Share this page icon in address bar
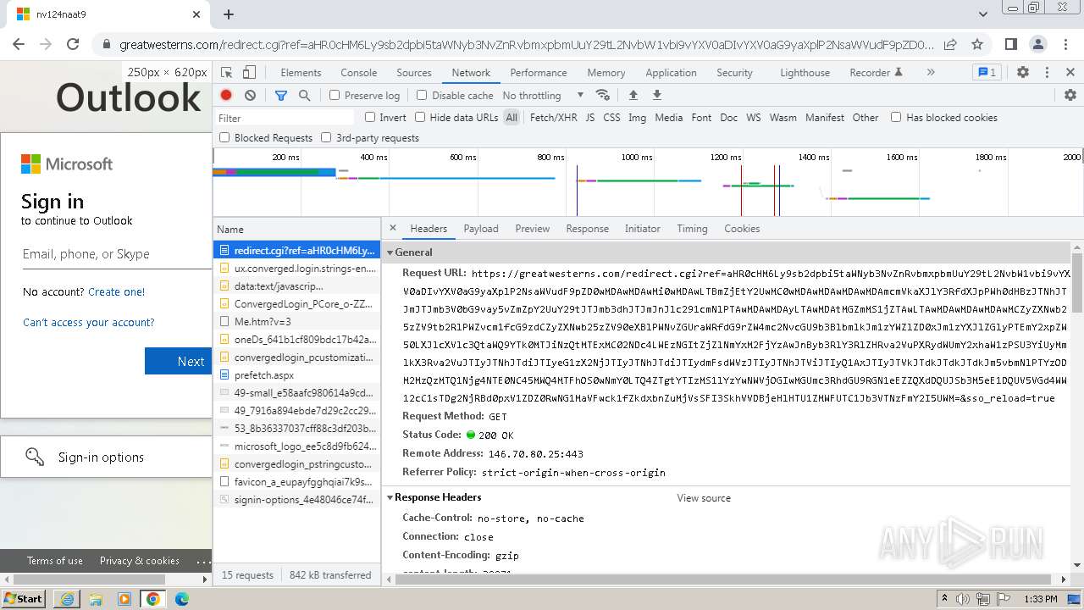The image size is (1084, 610). [950, 44]
